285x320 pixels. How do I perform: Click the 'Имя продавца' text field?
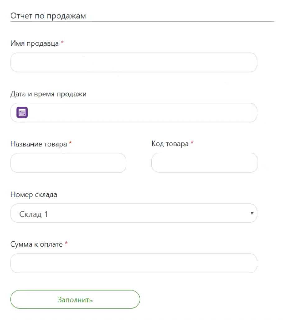click(x=134, y=62)
